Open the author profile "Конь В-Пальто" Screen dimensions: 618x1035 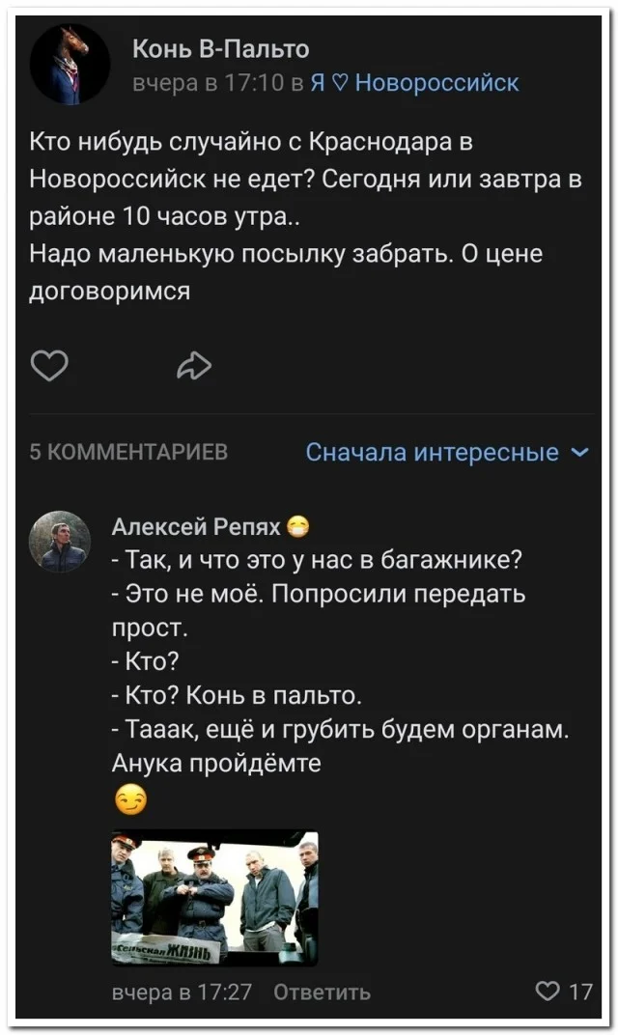click(x=220, y=47)
